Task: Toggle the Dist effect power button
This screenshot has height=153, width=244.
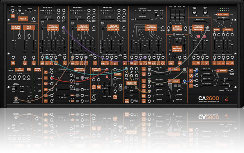Action: [x=170, y=70]
